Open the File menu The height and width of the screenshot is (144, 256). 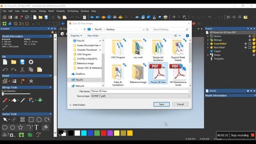click(x=4, y=11)
